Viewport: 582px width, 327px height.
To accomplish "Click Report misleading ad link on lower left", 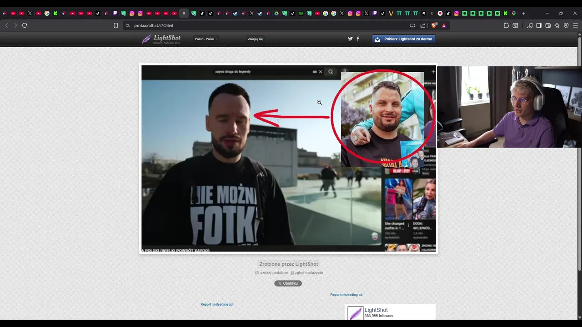I will pyautogui.click(x=216, y=304).
